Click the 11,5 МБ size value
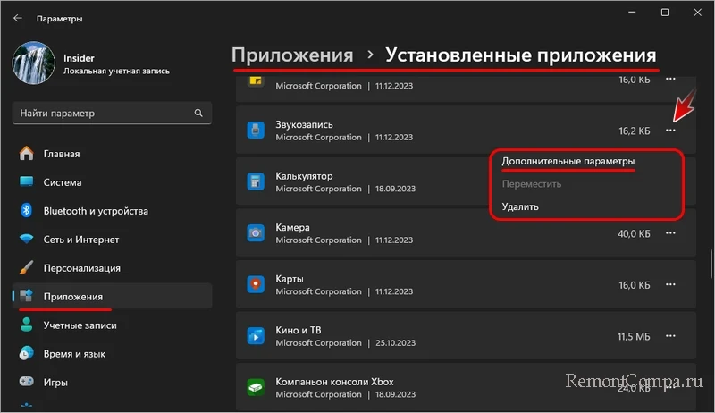This screenshot has width=715, height=413. coord(634,337)
